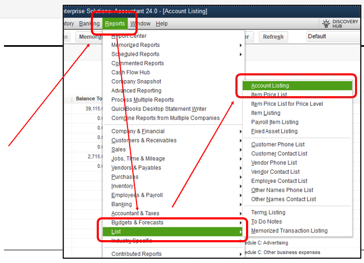Click the 39,115 balance cell
Screen dimensions: 364x263
(94, 108)
